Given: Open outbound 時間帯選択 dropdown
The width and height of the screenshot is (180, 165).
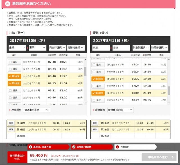Looking at the screenshot, I should click(76, 48).
